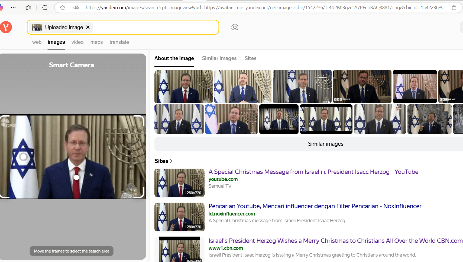Open the Pencarian Youtube NoxInfluencer result link

pos(315,206)
